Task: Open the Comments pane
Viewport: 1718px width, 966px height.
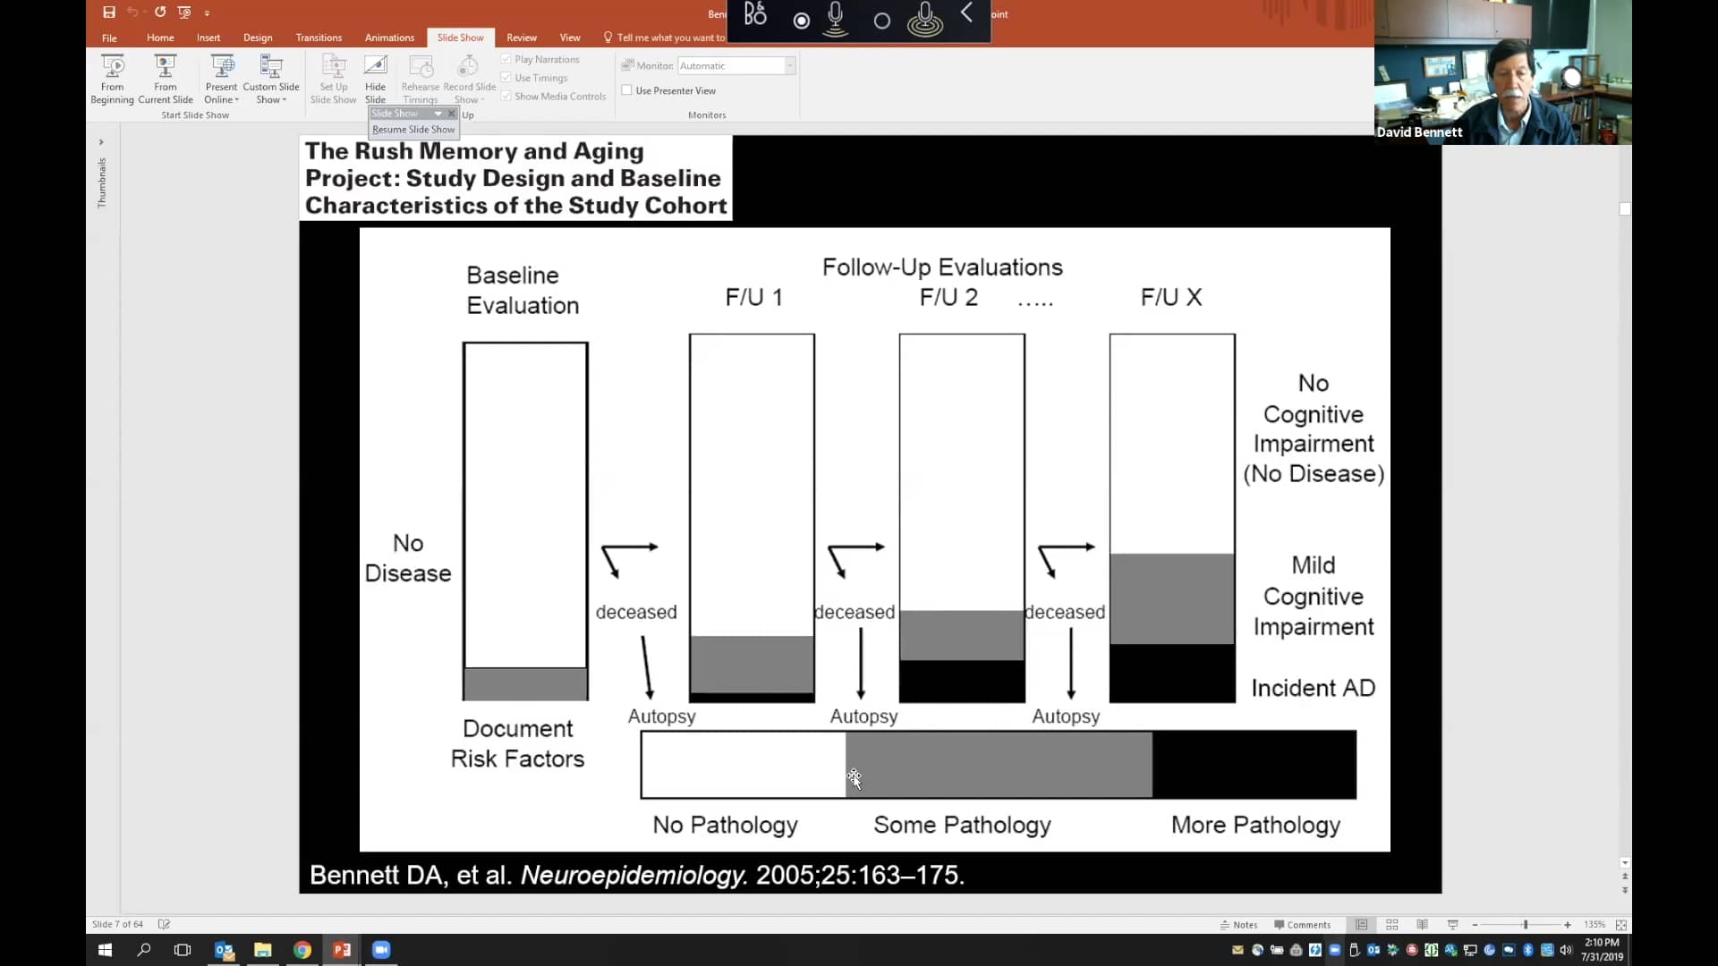Action: click(x=1302, y=924)
